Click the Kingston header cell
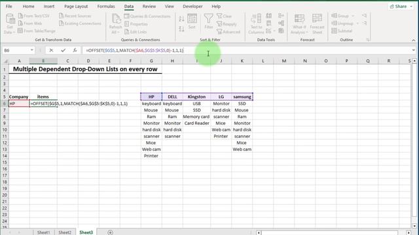 tap(196, 97)
